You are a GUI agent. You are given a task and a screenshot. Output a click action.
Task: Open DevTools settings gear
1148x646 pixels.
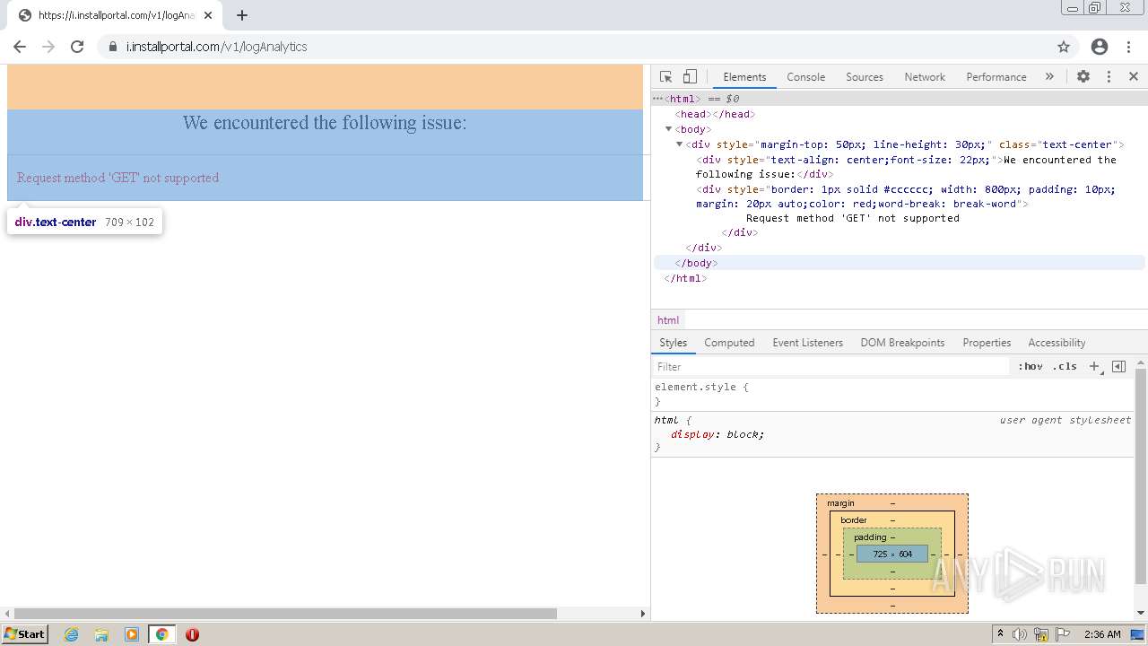(x=1083, y=77)
